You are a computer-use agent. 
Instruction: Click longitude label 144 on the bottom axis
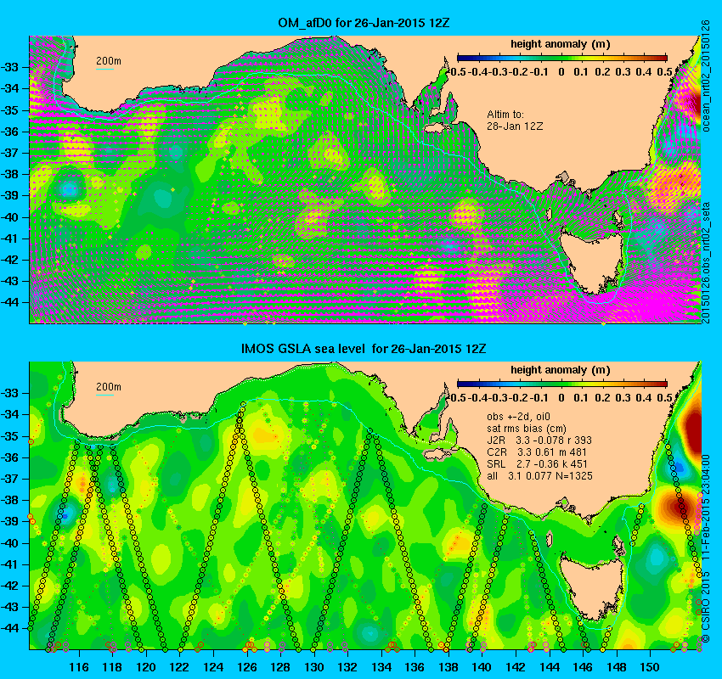[x=549, y=666]
